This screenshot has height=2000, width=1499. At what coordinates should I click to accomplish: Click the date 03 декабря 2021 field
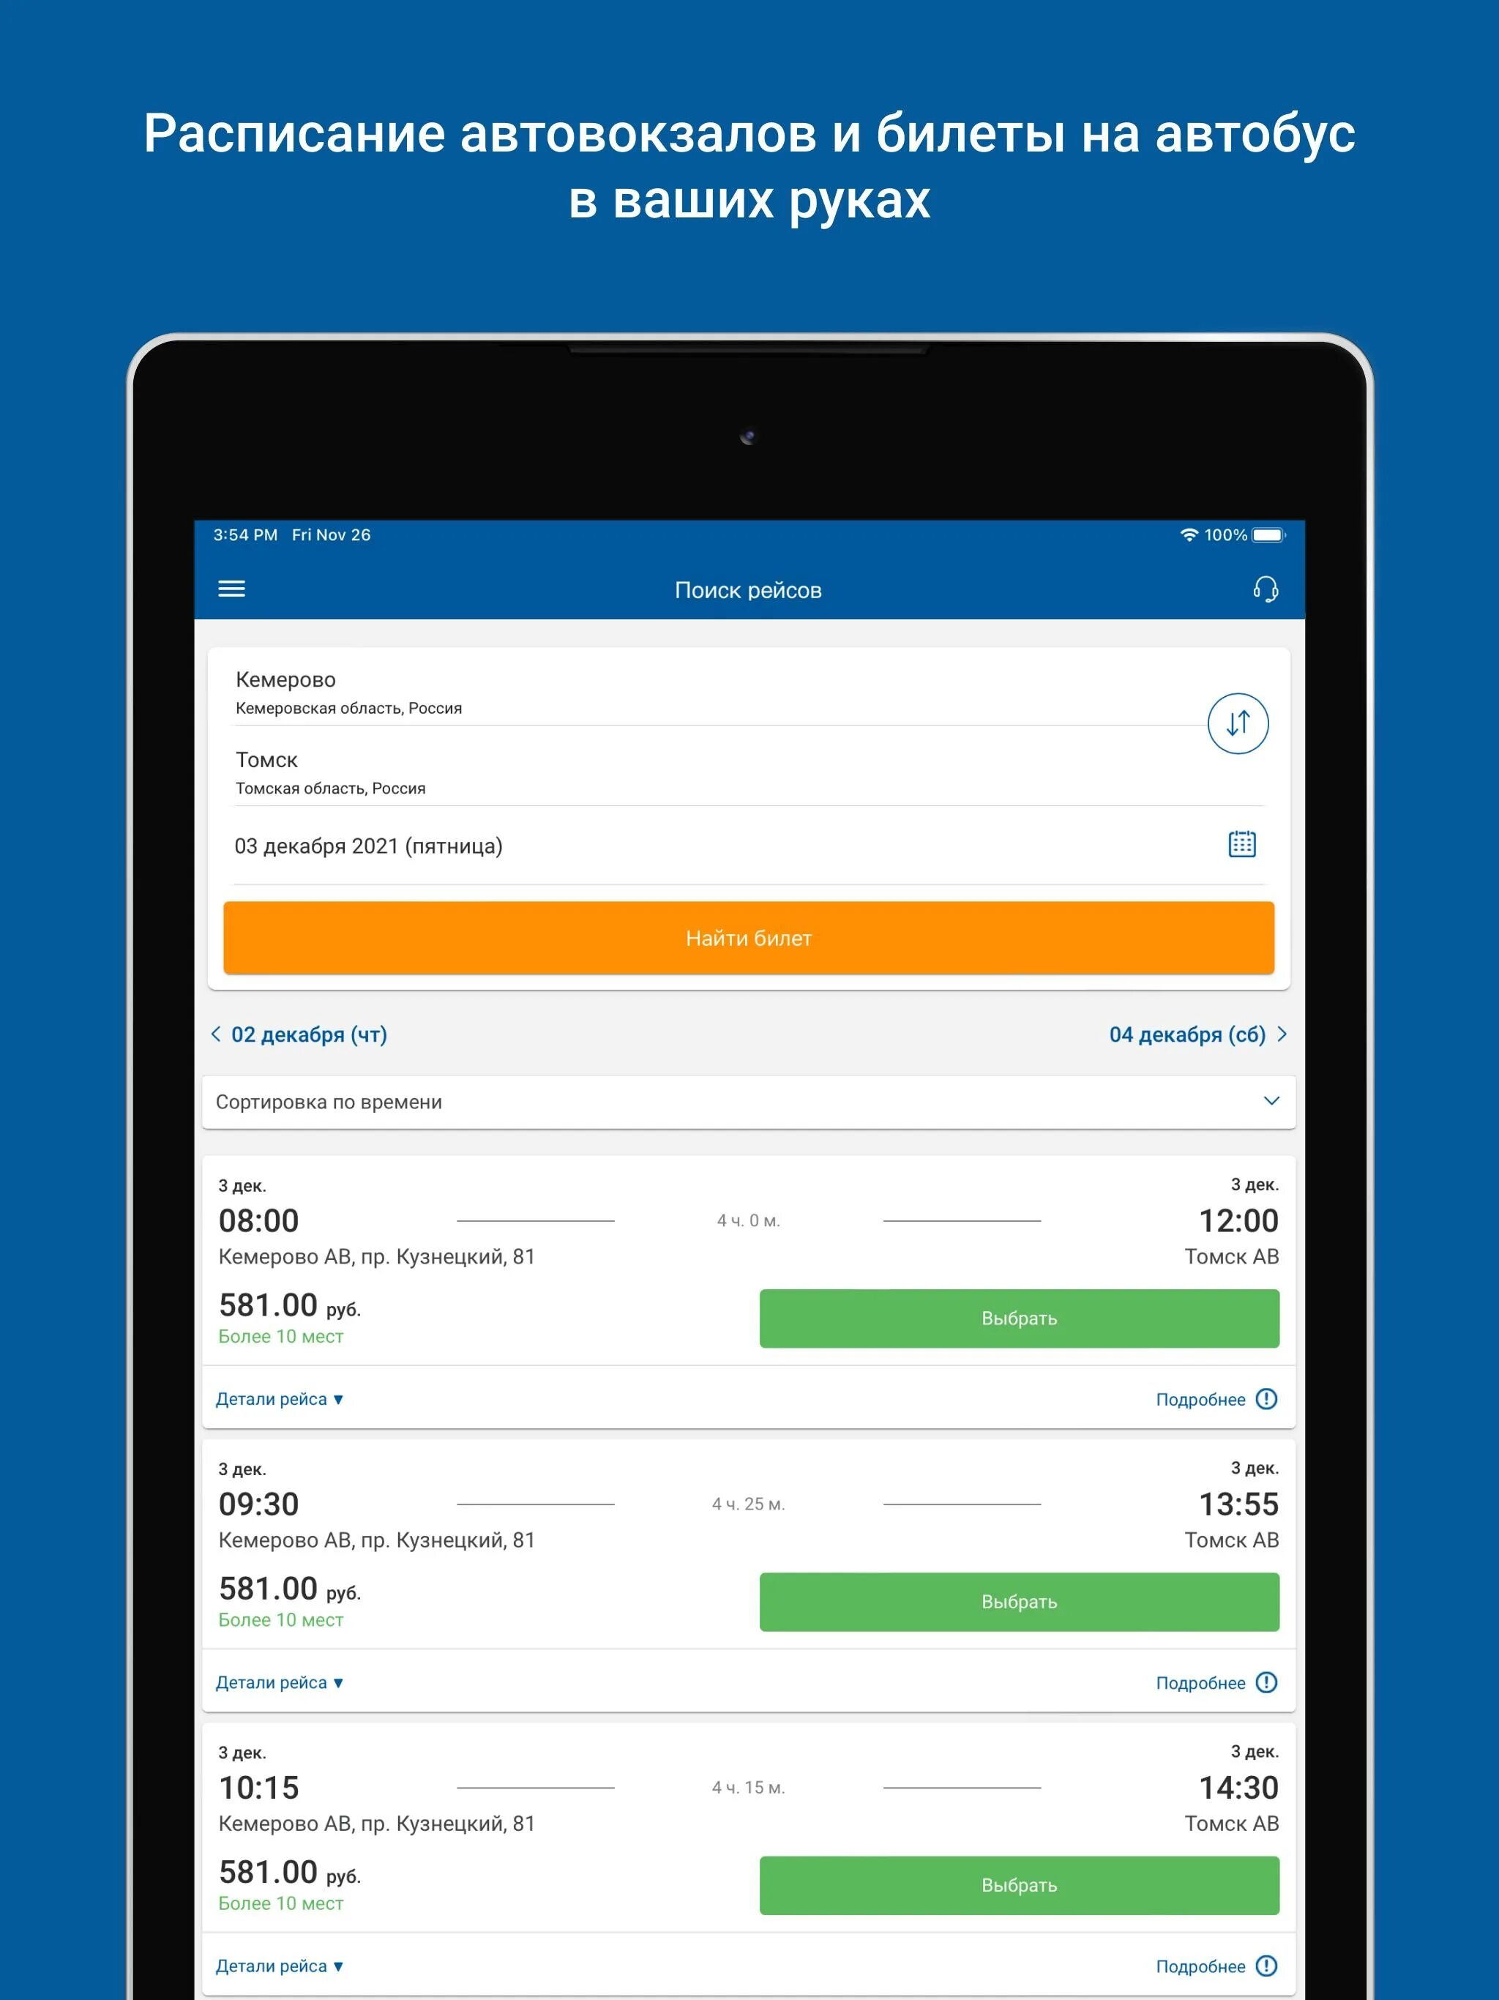[748, 847]
